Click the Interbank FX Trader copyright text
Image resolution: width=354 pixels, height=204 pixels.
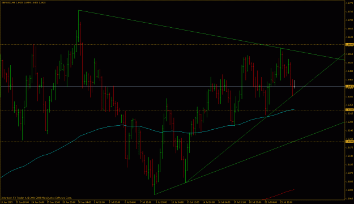[37, 198]
